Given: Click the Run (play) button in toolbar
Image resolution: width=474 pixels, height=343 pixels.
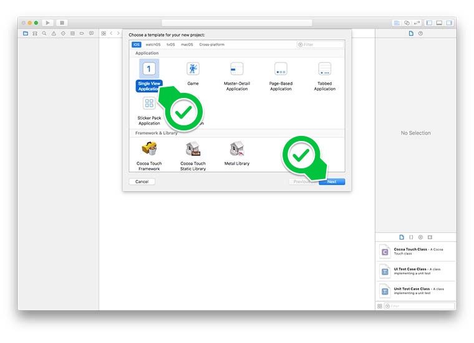Looking at the screenshot, I should tap(47, 22).
